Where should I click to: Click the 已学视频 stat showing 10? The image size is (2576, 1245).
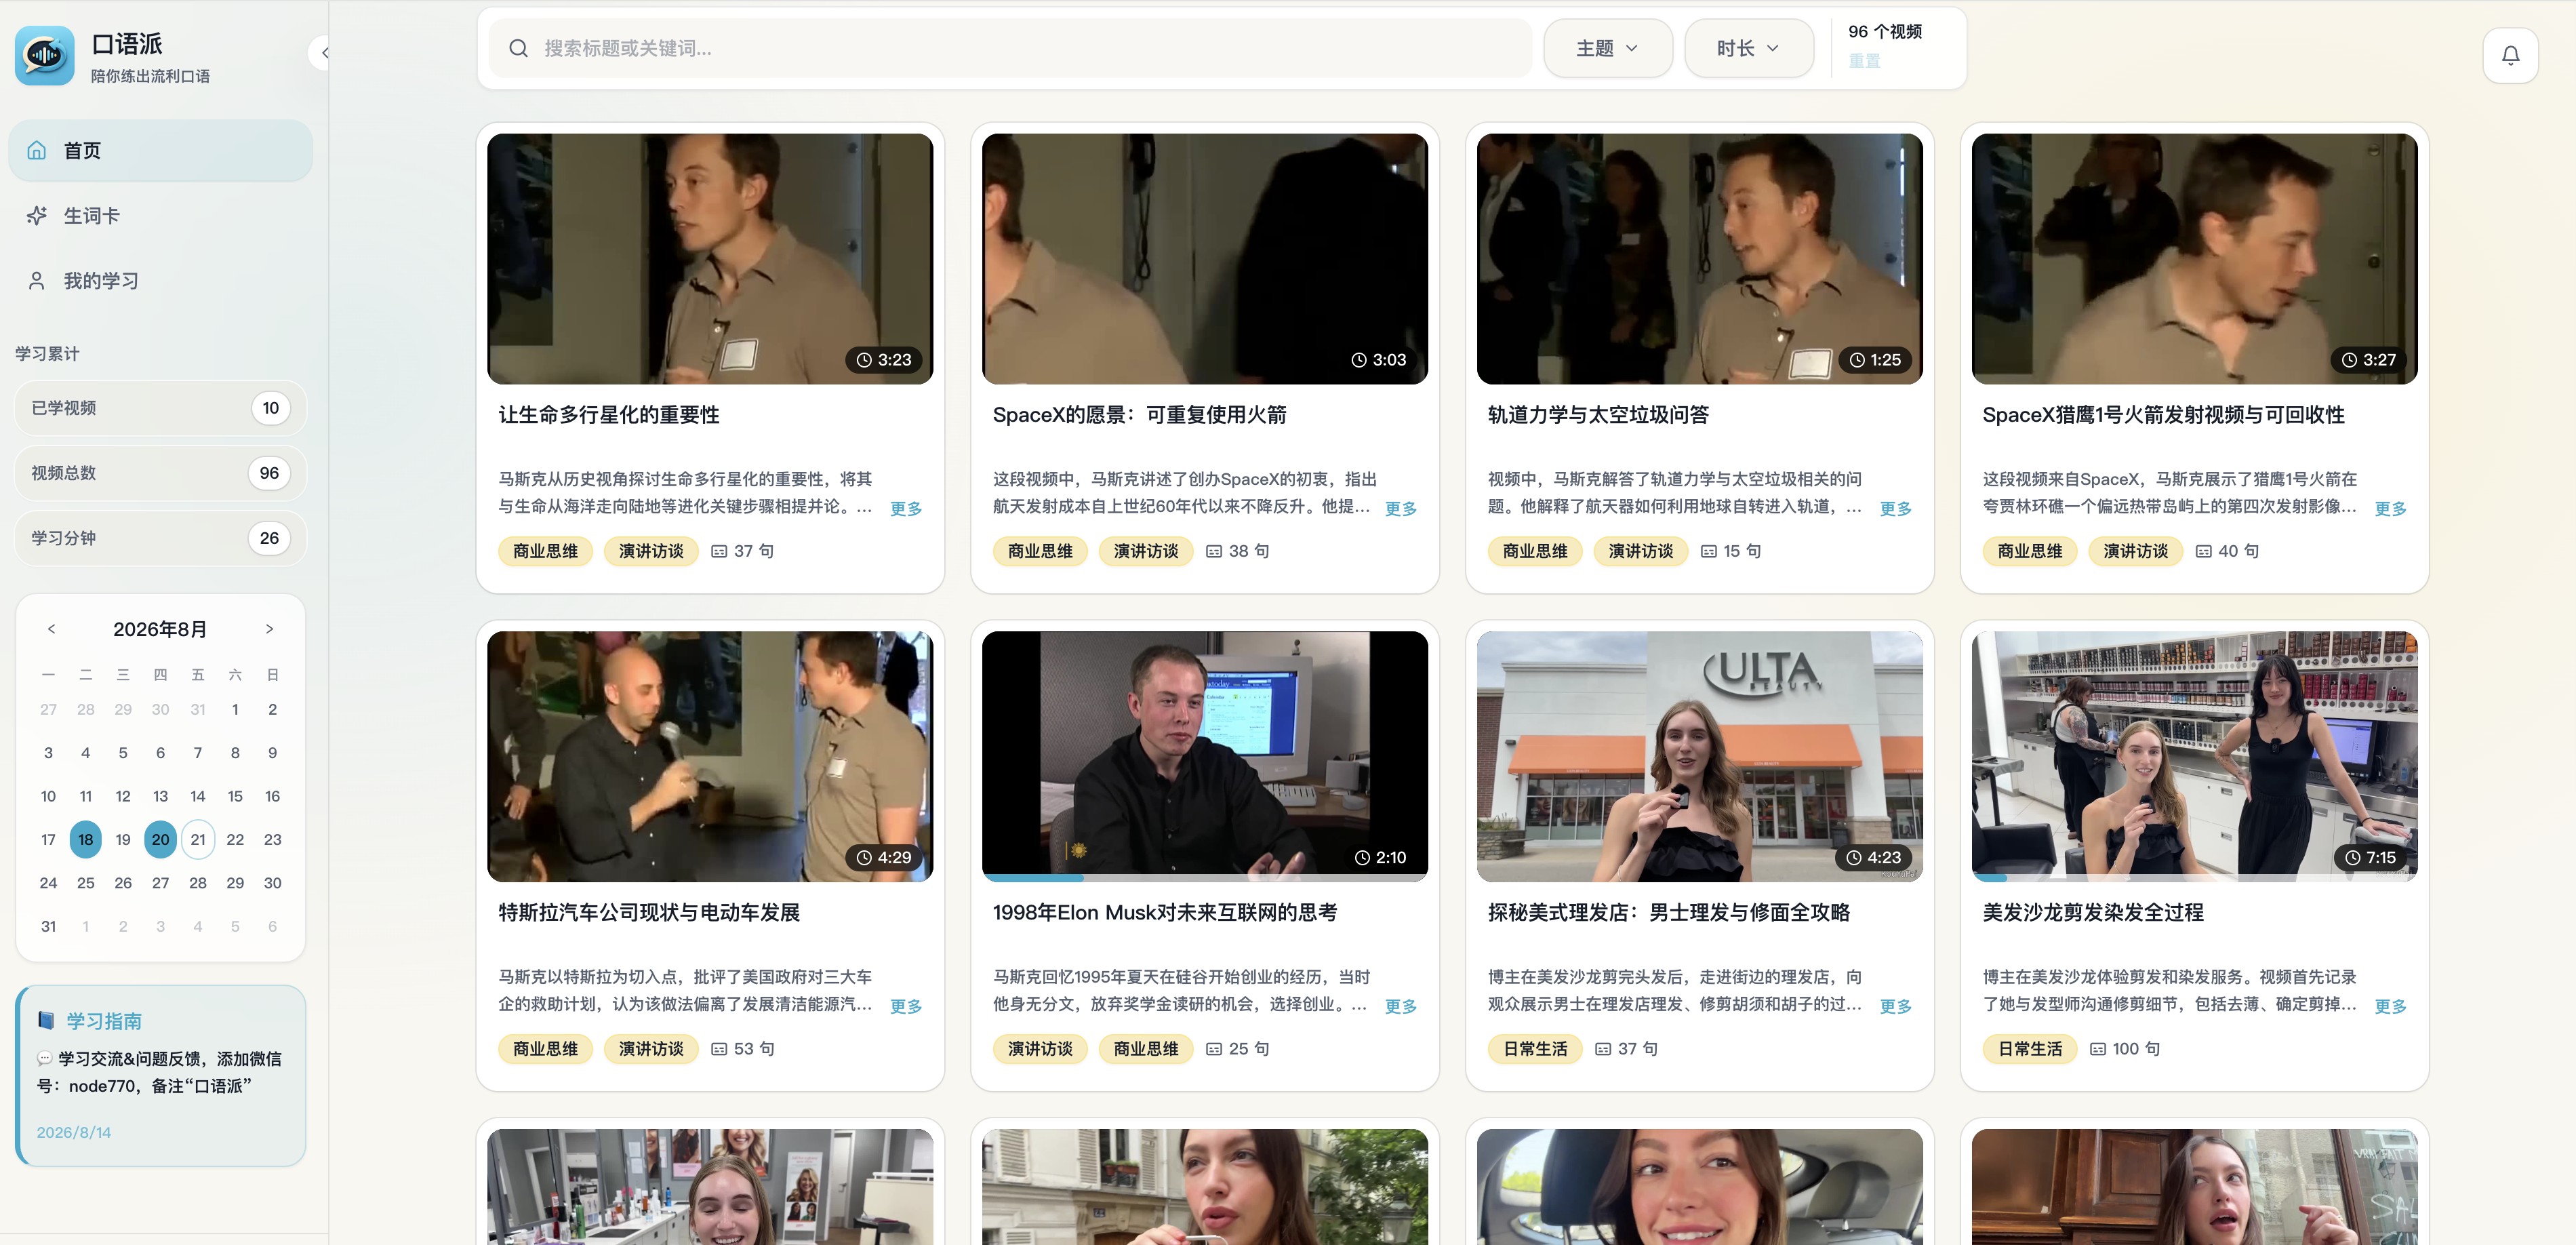(x=160, y=408)
